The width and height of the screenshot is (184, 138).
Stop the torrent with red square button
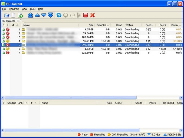coord(86,15)
